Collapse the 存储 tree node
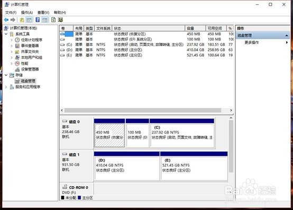The width and height of the screenshot is (293, 210). point(6,75)
